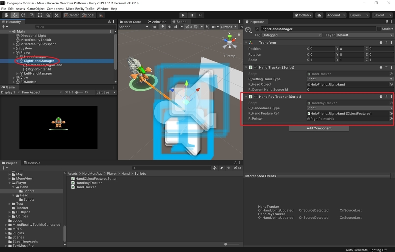Screen dimensions: 395x252
Task: Toggle Local handle rotation button
Action: pos(88,15)
